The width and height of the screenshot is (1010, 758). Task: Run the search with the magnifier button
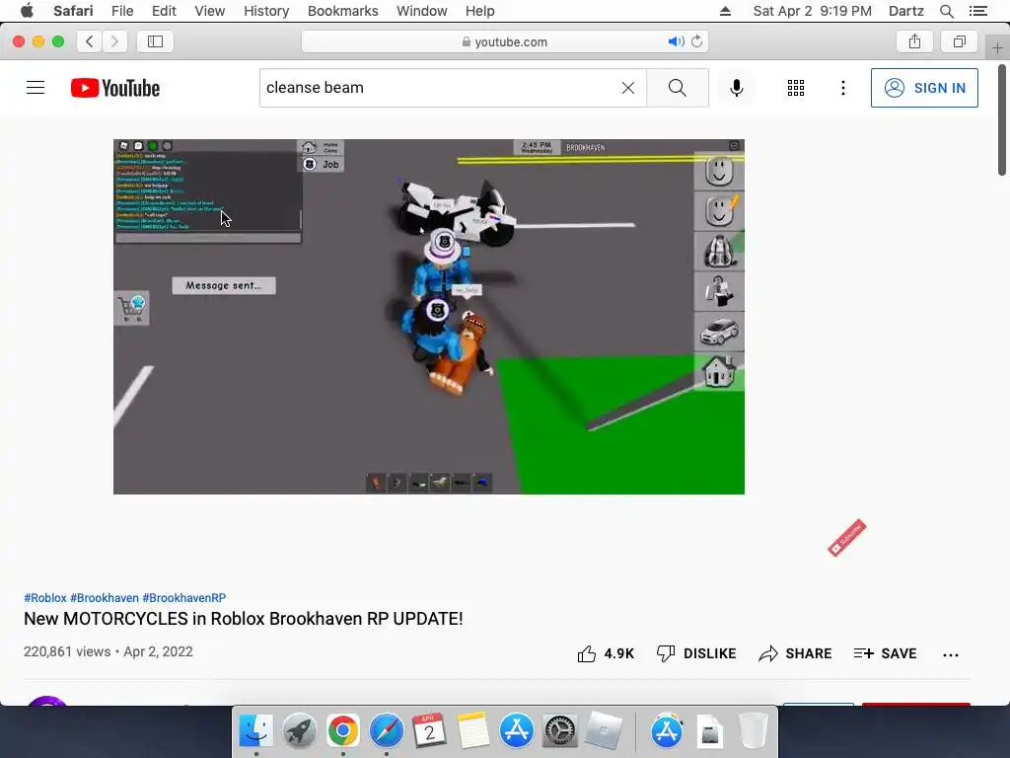click(x=677, y=88)
